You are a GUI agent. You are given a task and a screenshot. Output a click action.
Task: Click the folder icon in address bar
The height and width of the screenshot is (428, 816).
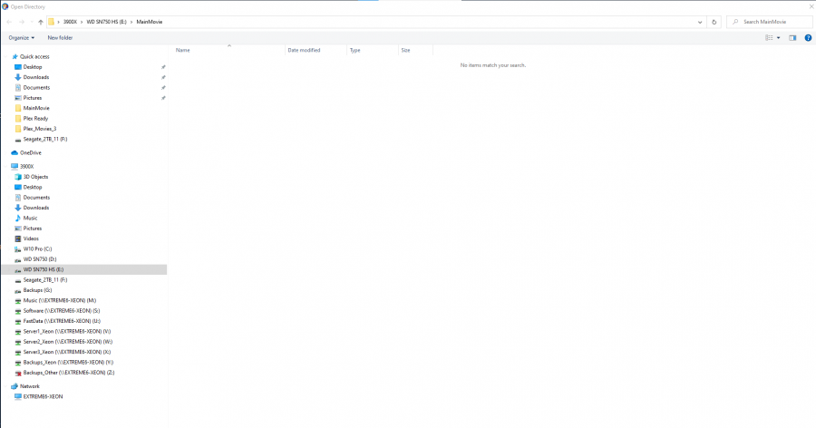coord(51,22)
